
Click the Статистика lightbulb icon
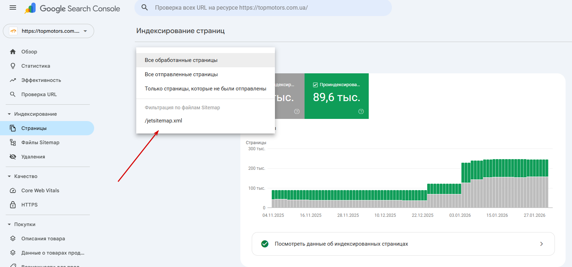[x=13, y=66]
